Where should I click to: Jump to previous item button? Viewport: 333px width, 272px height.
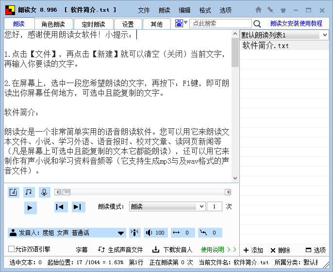61,207
